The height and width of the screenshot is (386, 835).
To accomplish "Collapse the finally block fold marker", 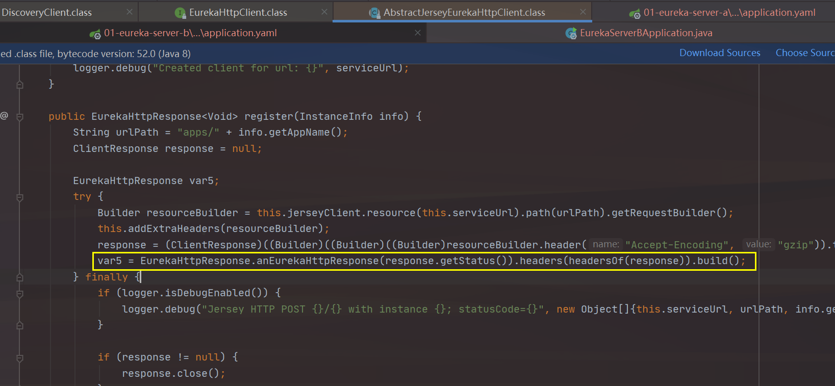I will pos(20,278).
